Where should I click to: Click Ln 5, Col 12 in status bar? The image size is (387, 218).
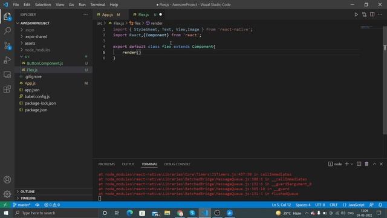click(281, 205)
